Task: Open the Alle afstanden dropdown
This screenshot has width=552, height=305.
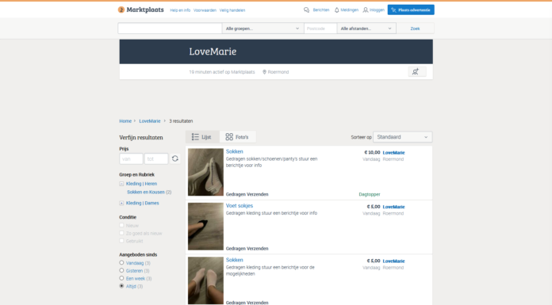Action: [x=366, y=29]
